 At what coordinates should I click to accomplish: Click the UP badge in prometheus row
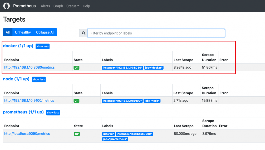point(77,134)
